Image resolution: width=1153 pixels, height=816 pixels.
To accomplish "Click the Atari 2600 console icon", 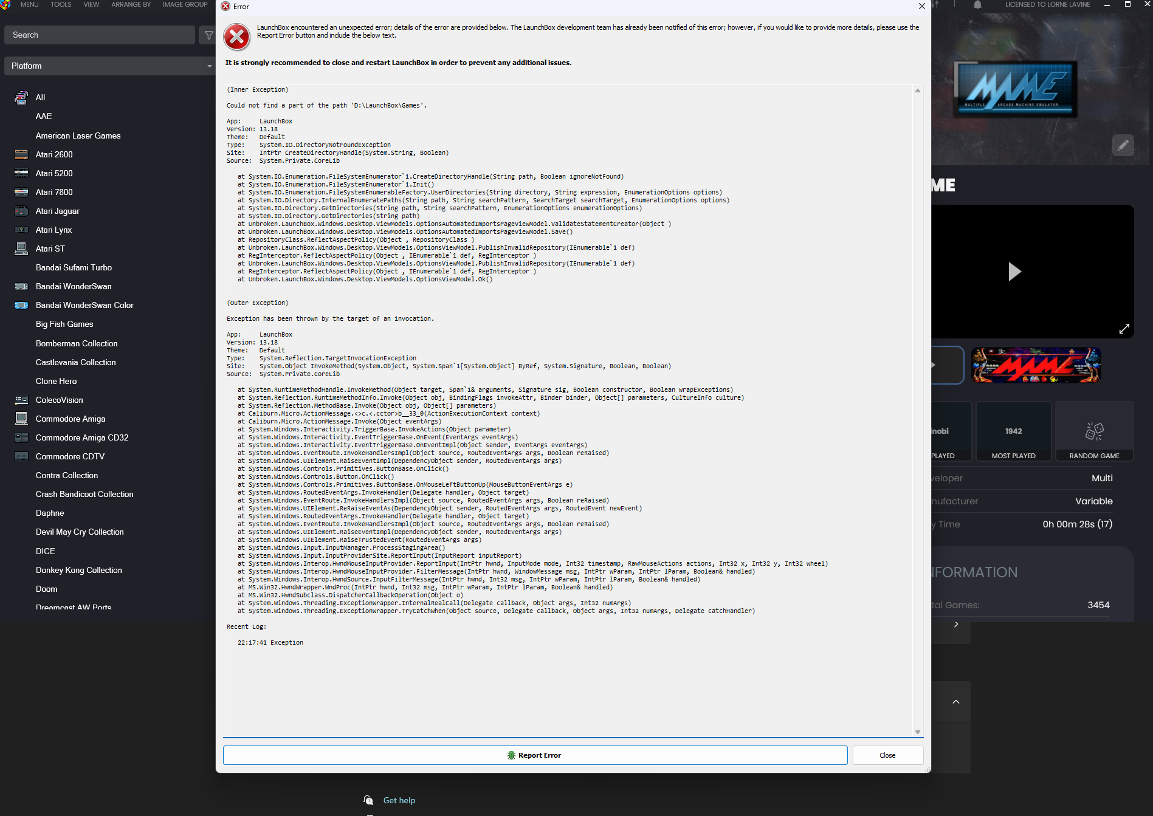I will click(21, 154).
